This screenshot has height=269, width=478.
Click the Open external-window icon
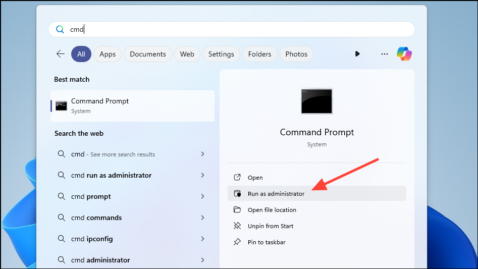[237, 177]
